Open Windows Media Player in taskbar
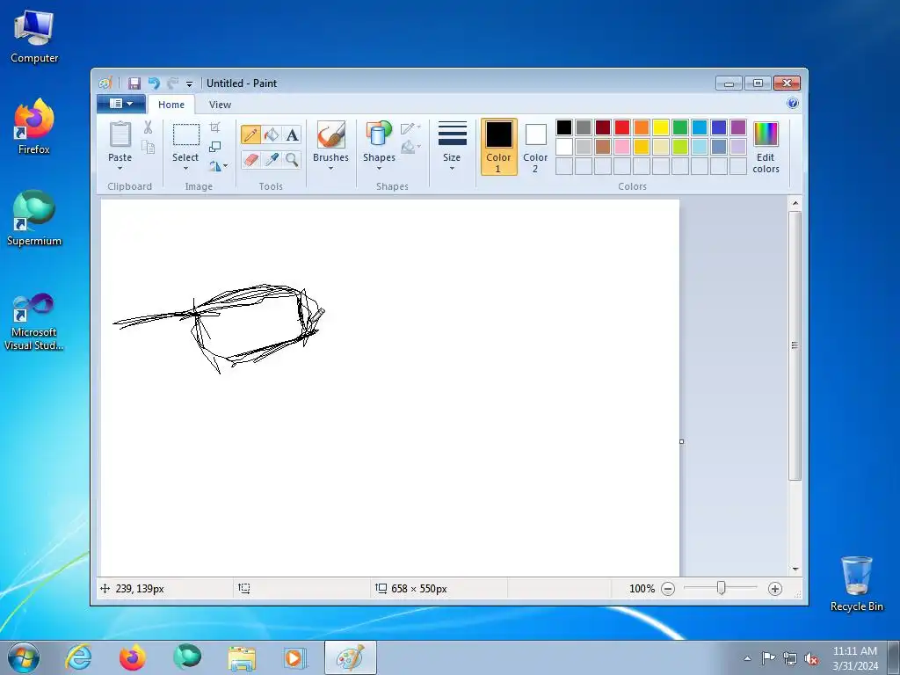 (295, 657)
